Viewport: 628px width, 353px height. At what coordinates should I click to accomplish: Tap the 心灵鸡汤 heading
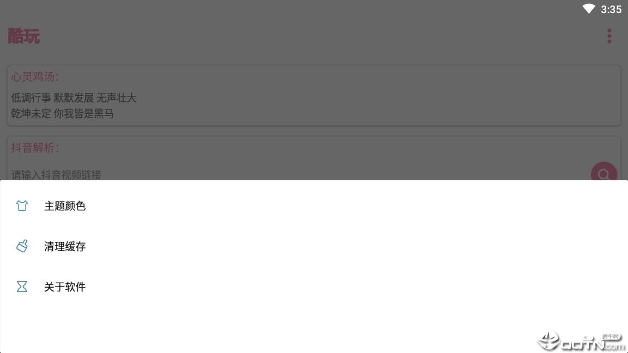pos(35,76)
